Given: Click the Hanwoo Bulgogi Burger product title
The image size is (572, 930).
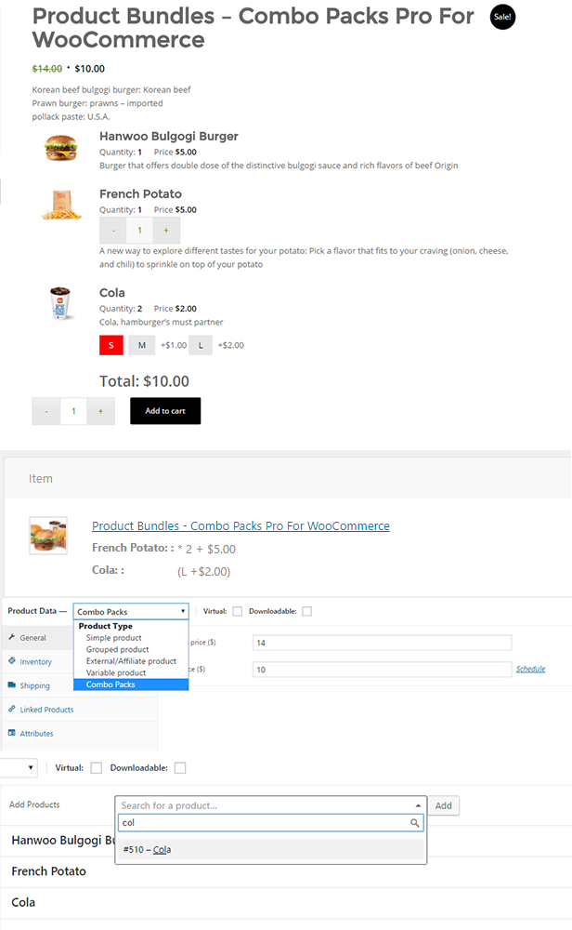Looking at the screenshot, I should point(169,136).
